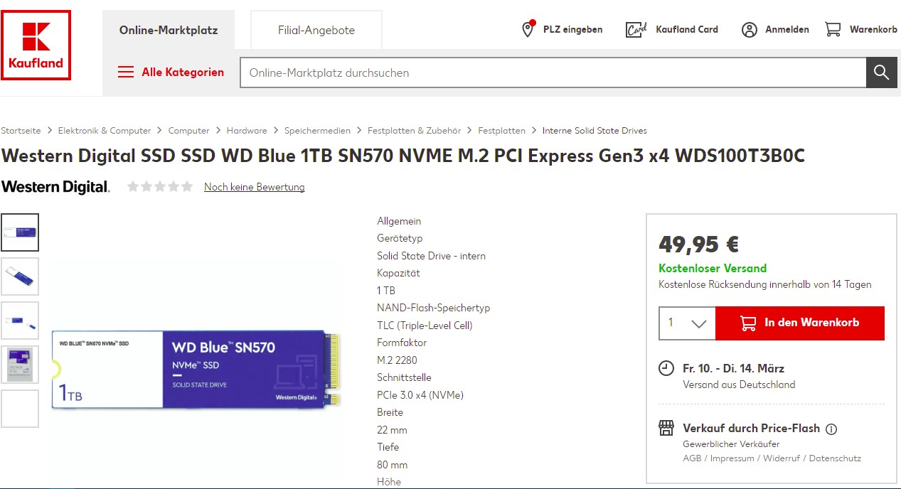901x489 pixels.
Task: Switch to the Filial-Angebote tab
Action: 316,30
